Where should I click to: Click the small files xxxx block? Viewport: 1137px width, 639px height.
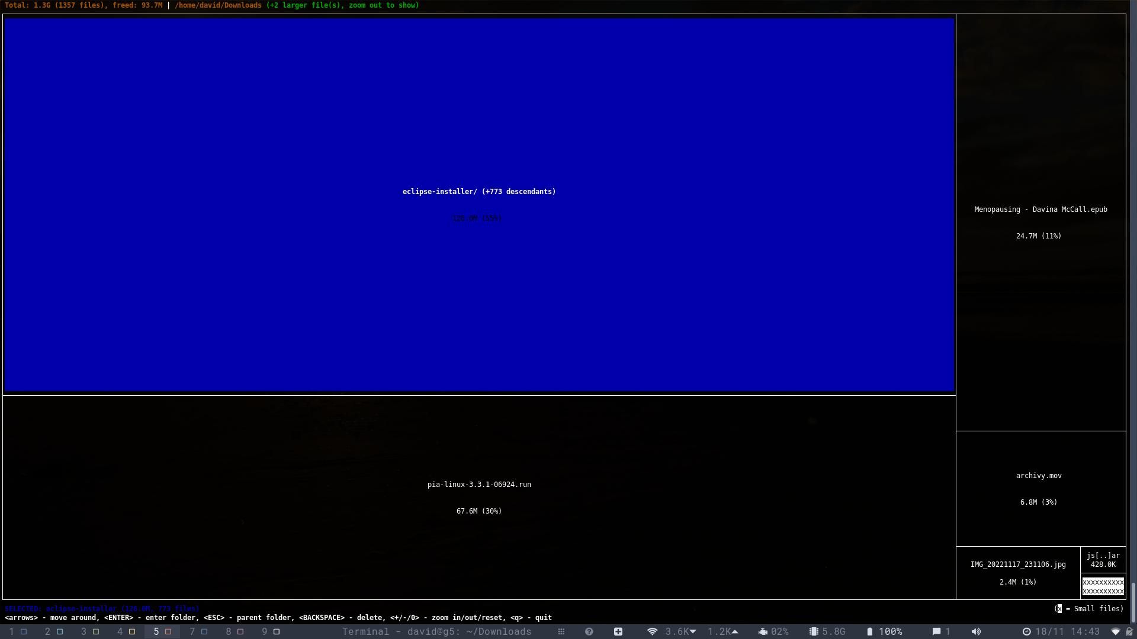coord(1103,586)
